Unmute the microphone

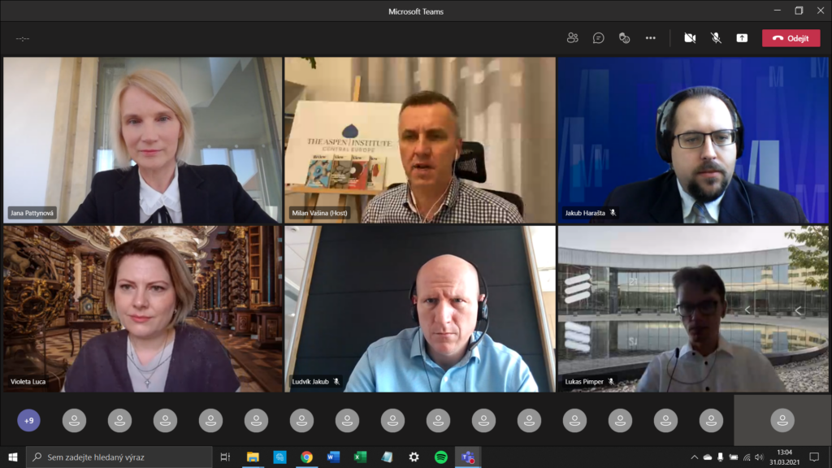click(x=716, y=38)
